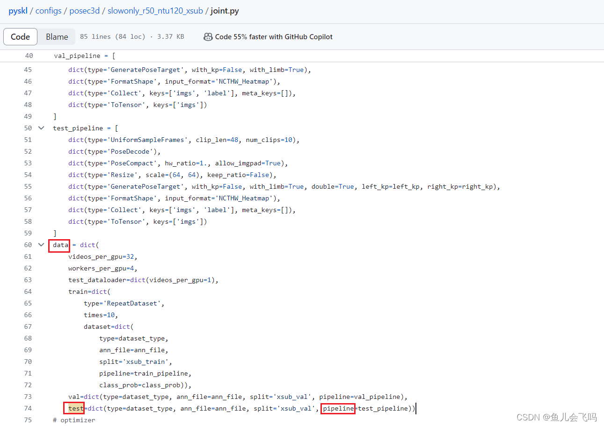Image resolution: width=604 pixels, height=426 pixels.
Task: Open the posec3d folder breadcrumb
Action: (85, 11)
